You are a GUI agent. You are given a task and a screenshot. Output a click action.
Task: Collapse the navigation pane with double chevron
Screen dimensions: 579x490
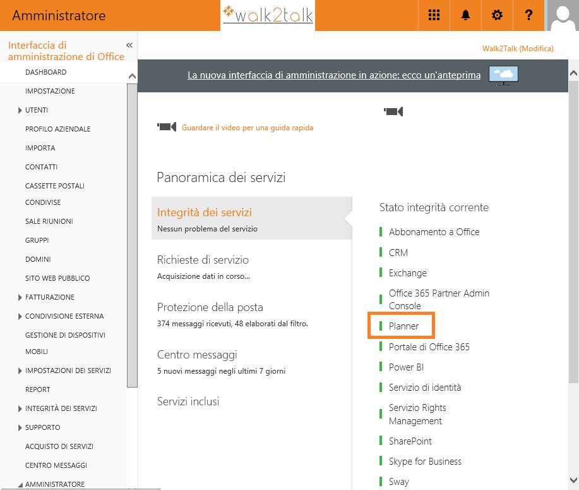[x=129, y=45]
